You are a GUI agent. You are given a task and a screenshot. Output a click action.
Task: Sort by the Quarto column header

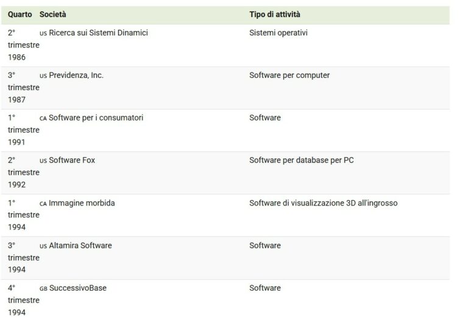click(19, 15)
